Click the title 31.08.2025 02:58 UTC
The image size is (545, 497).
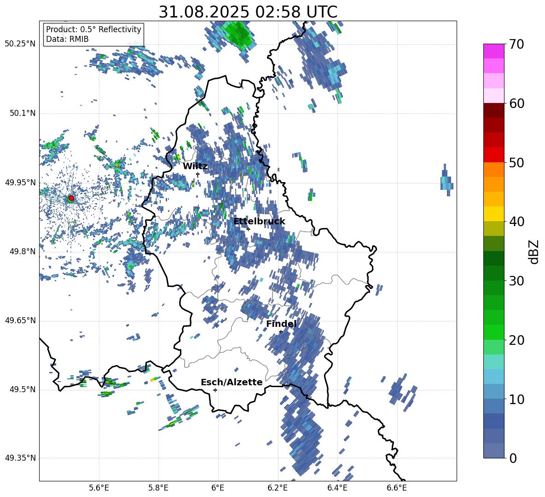248,12
